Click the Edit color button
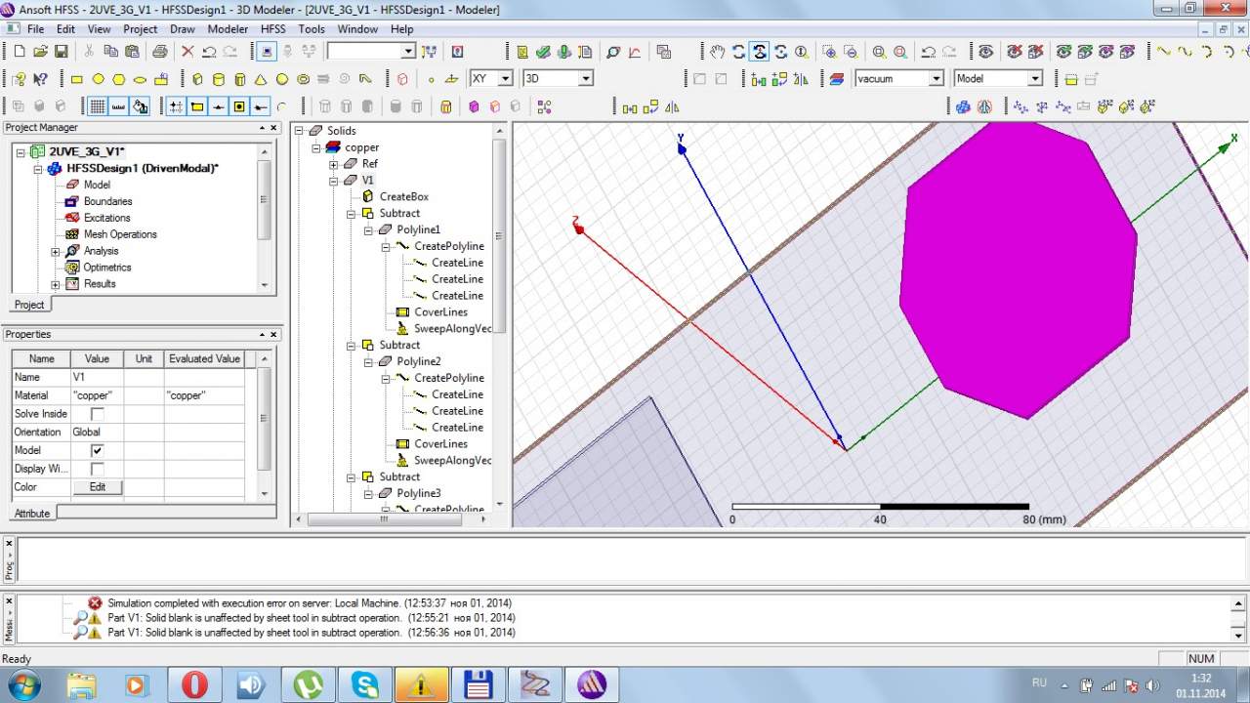The width and height of the screenshot is (1250, 703). click(98, 487)
